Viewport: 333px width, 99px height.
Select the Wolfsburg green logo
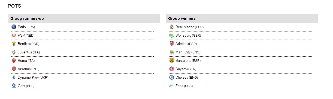tap(172, 35)
